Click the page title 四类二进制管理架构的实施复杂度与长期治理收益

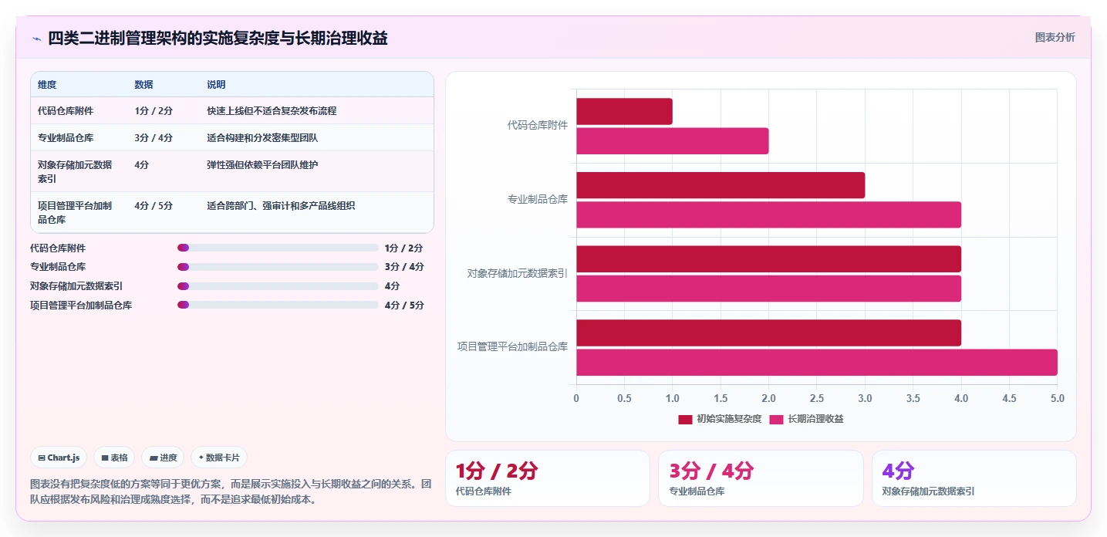(218, 39)
